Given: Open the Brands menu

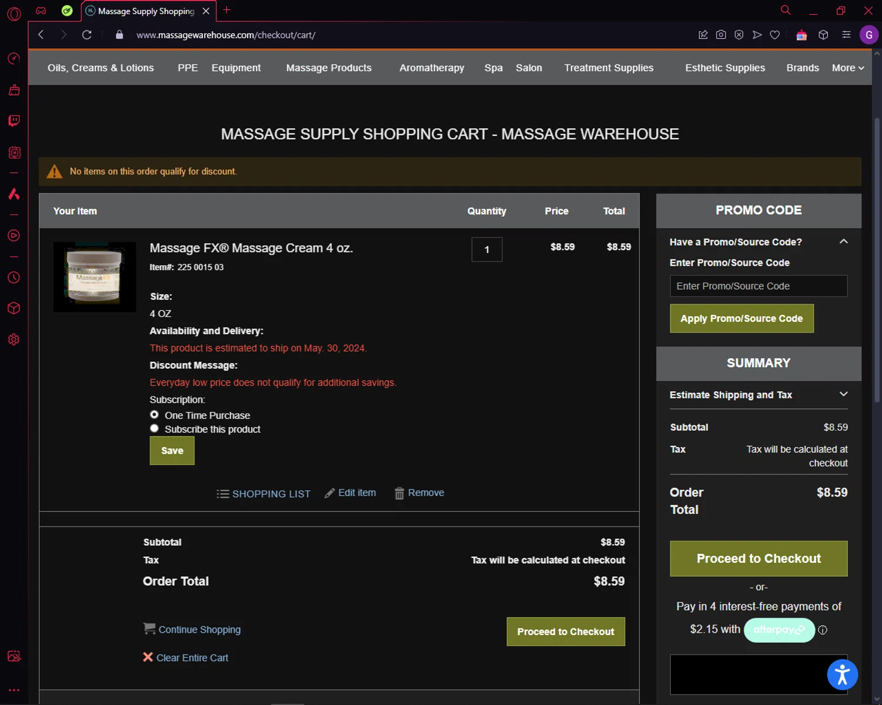Looking at the screenshot, I should (803, 68).
